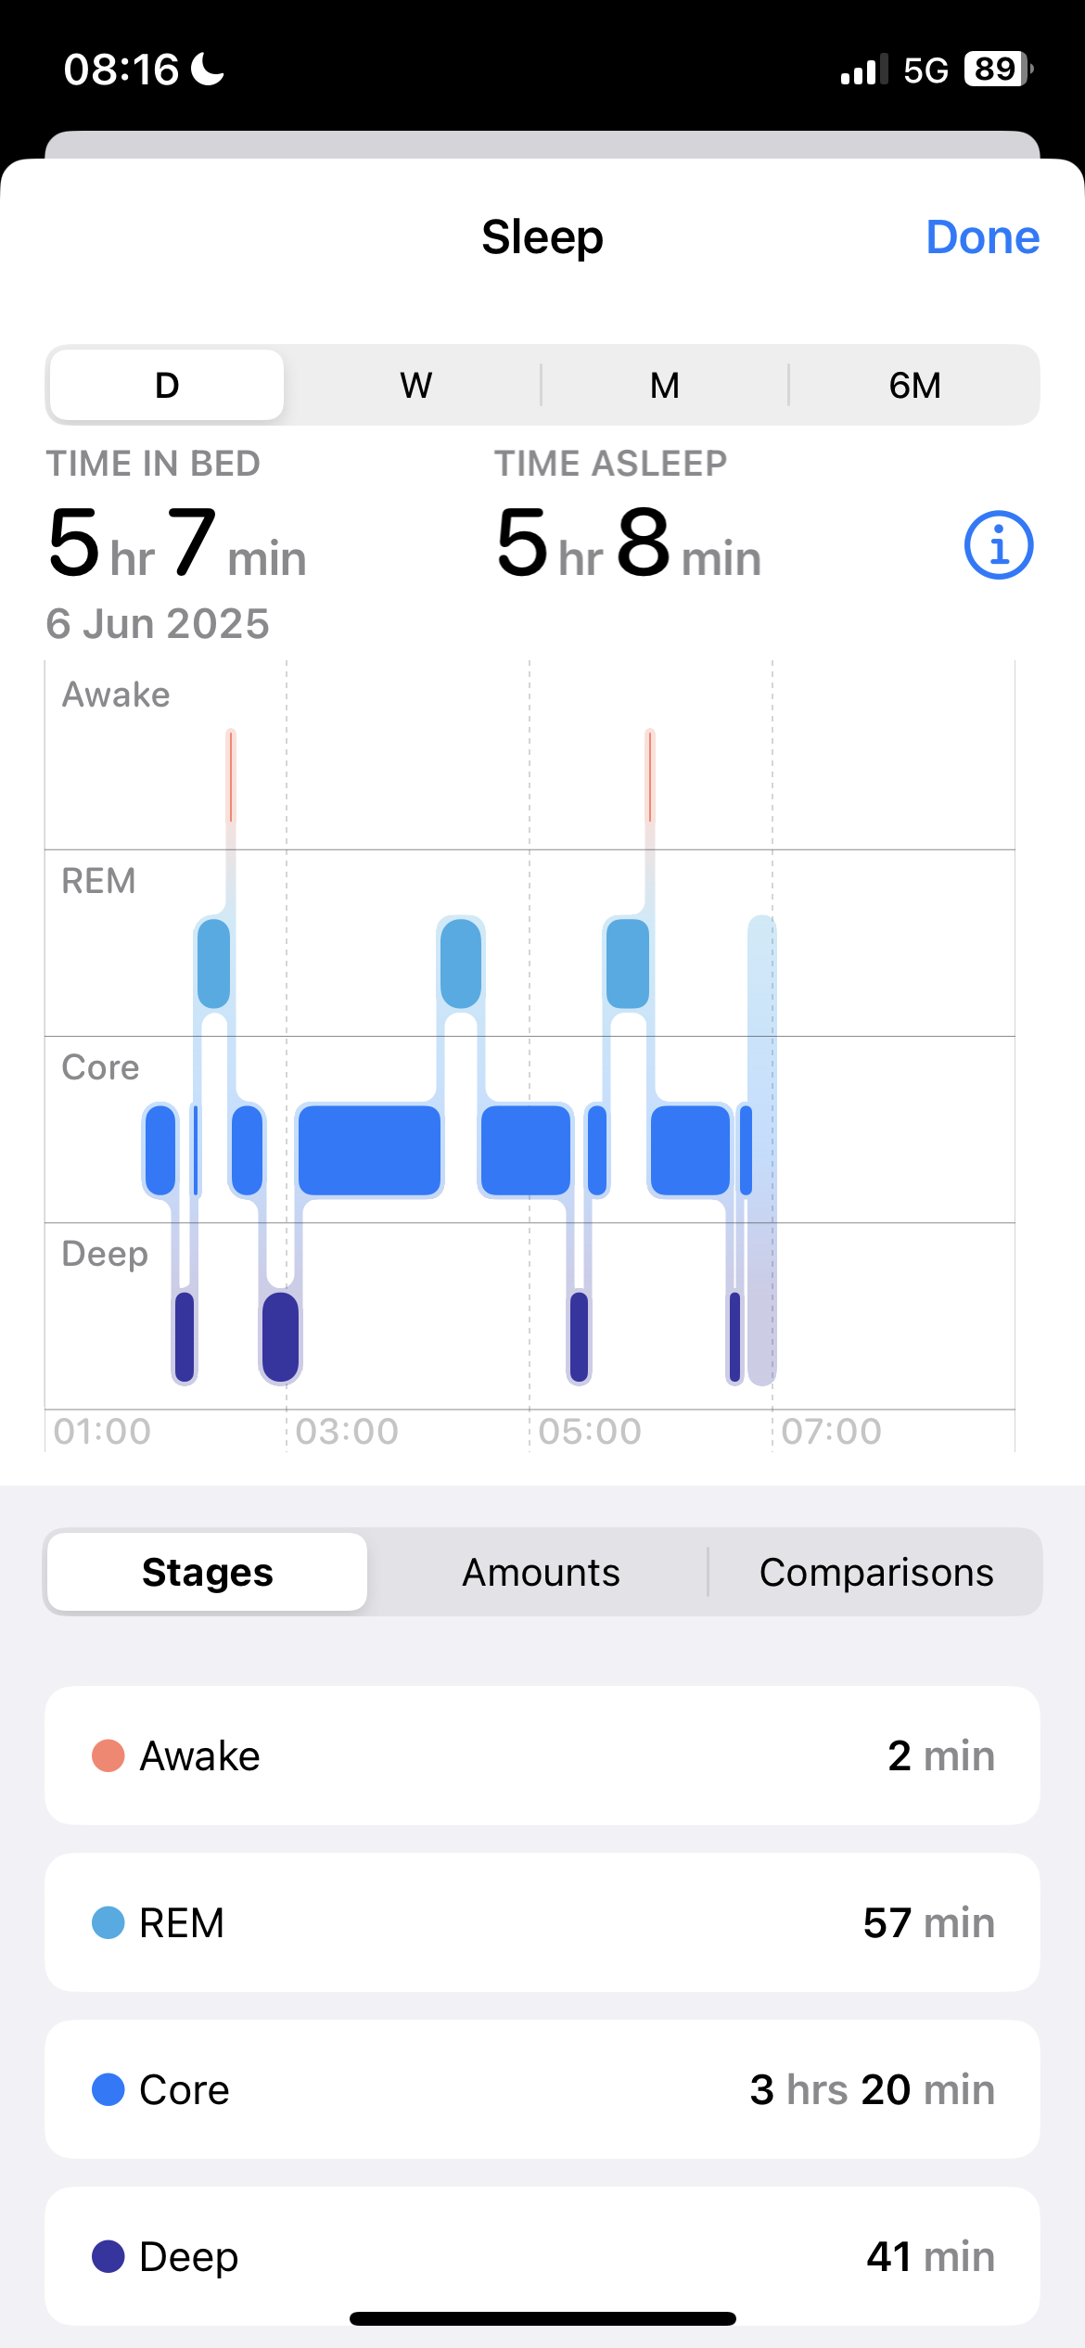Viewport: 1085px width, 2348px height.
Task: Tap the blue Core stage dot
Action: pyautogui.click(x=108, y=2089)
